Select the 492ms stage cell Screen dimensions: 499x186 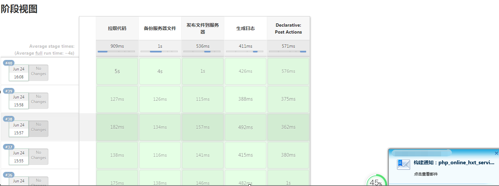(246, 127)
